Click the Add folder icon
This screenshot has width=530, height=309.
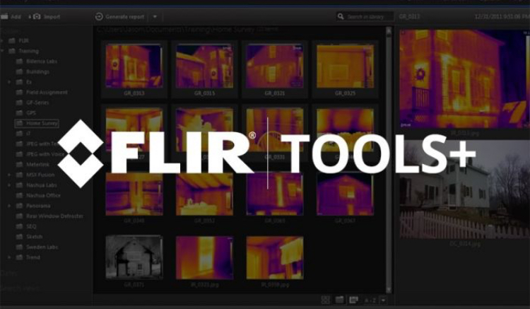click(x=4, y=16)
